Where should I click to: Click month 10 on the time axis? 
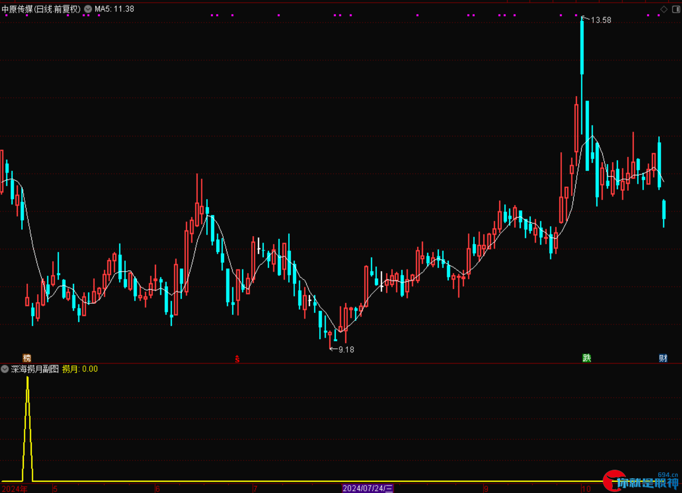[x=586, y=488]
